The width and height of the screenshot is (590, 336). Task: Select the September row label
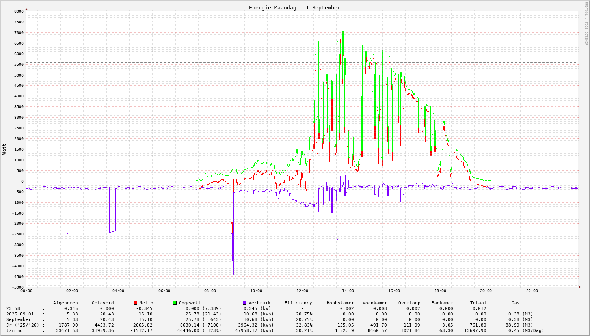coord(19,319)
